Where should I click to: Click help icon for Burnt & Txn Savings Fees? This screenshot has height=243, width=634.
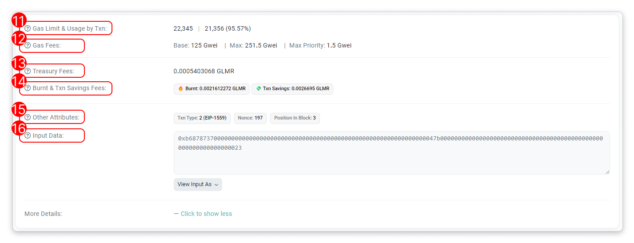click(28, 88)
